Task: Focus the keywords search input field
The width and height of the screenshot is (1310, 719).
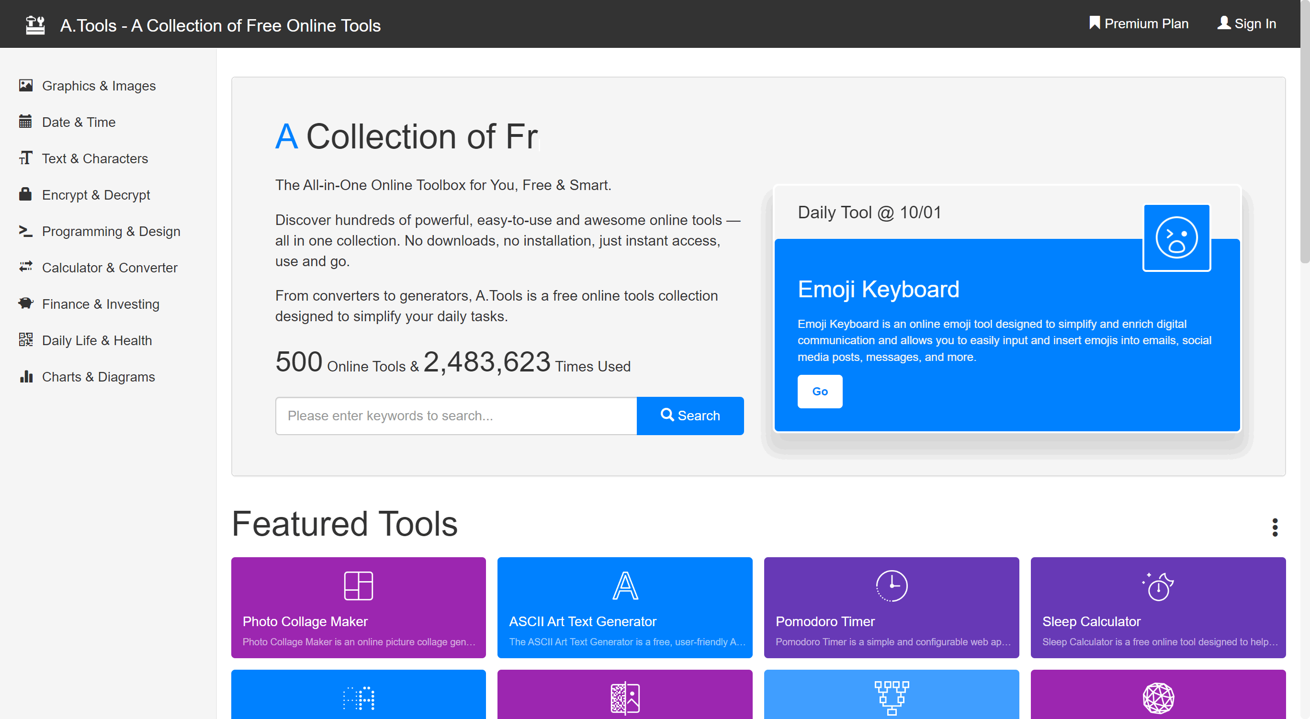Action: [456, 416]
